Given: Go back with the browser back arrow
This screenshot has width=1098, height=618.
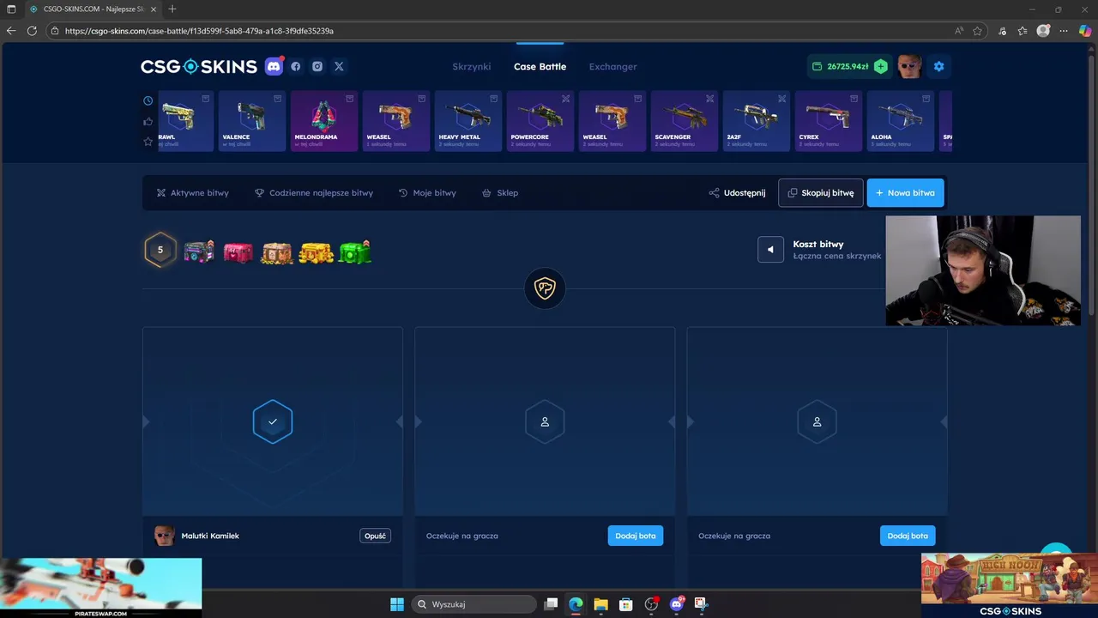Looking at the screenshot, I should [x=11, y=31].
